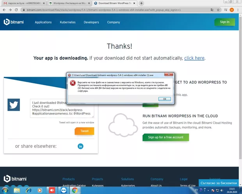Click the Bitnami logo in the footer

[x=15, y=179]
